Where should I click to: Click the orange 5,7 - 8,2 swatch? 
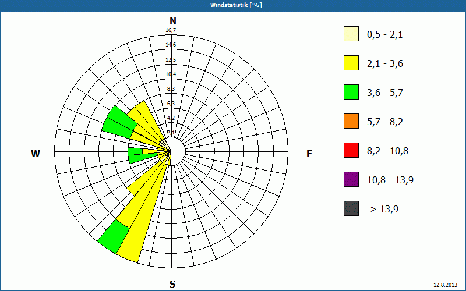[351, 121]
